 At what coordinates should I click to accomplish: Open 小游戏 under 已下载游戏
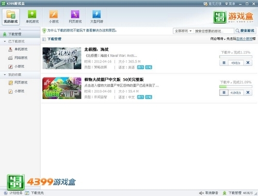(17, 67)
